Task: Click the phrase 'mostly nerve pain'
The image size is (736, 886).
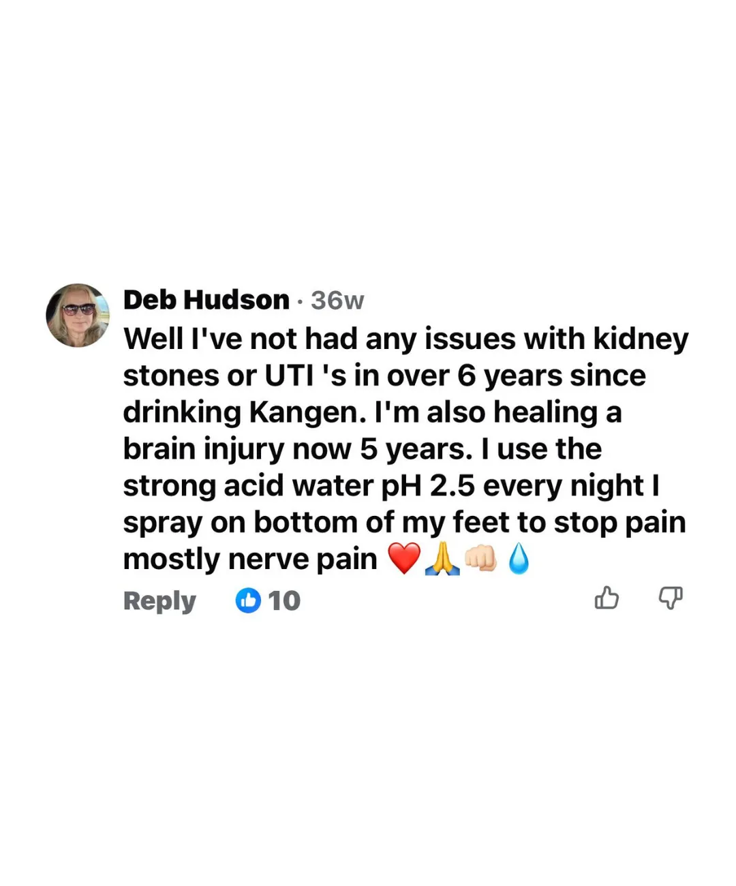Action: pos(250,560)
